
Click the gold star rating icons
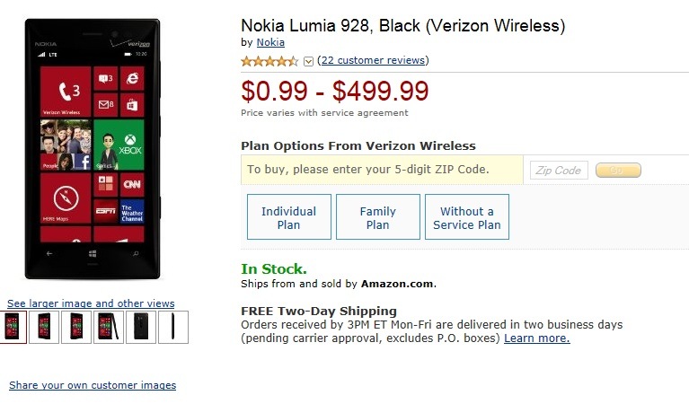[269, 61]
